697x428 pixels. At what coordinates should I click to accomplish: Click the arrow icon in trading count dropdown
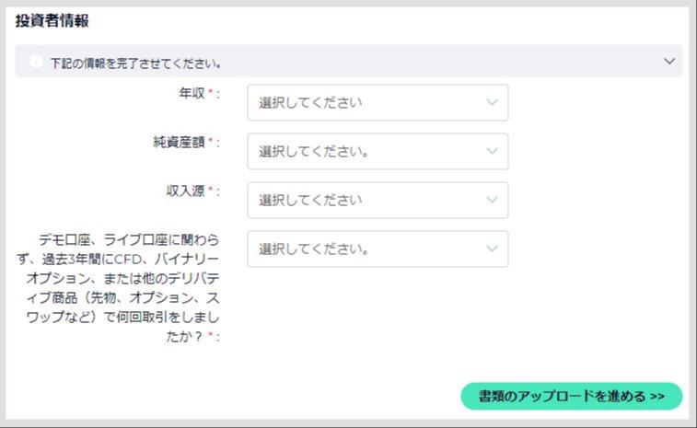pos(492,249)
